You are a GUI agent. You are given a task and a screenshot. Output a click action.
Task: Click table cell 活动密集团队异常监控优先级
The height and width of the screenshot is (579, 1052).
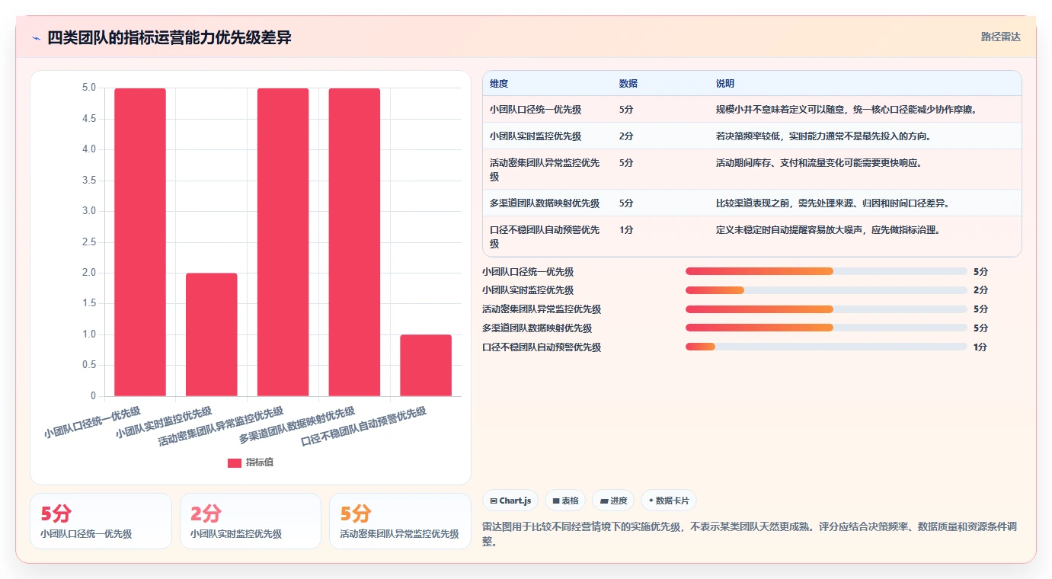tap(545, 169)
